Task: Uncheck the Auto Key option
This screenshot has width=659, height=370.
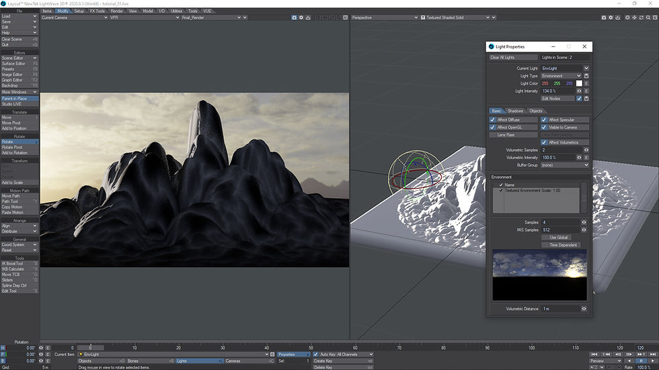Action: click(316, 354)
